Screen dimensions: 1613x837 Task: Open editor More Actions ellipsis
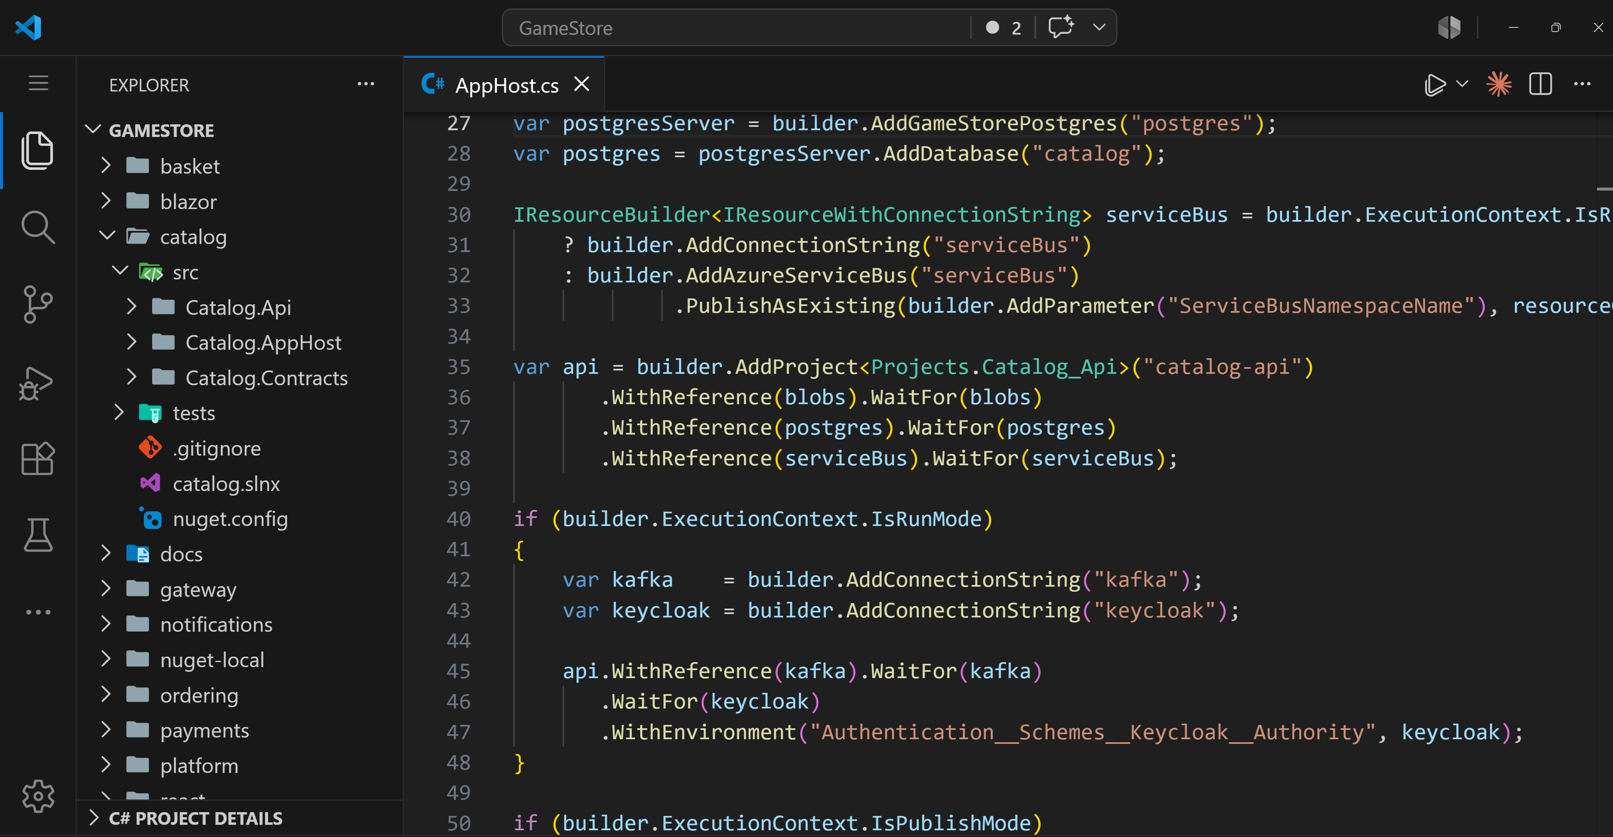tap(1582, 84)
